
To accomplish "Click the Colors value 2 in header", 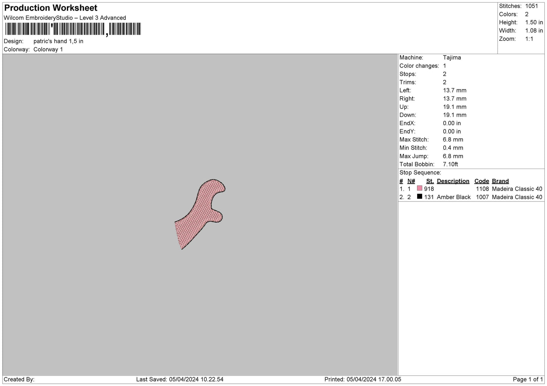I will [527, 14].
